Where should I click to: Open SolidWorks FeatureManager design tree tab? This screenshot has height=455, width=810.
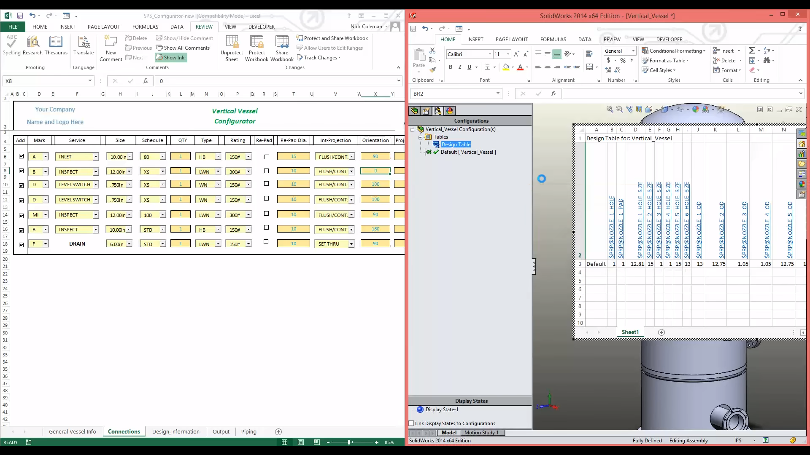click(x=414, y=111)
